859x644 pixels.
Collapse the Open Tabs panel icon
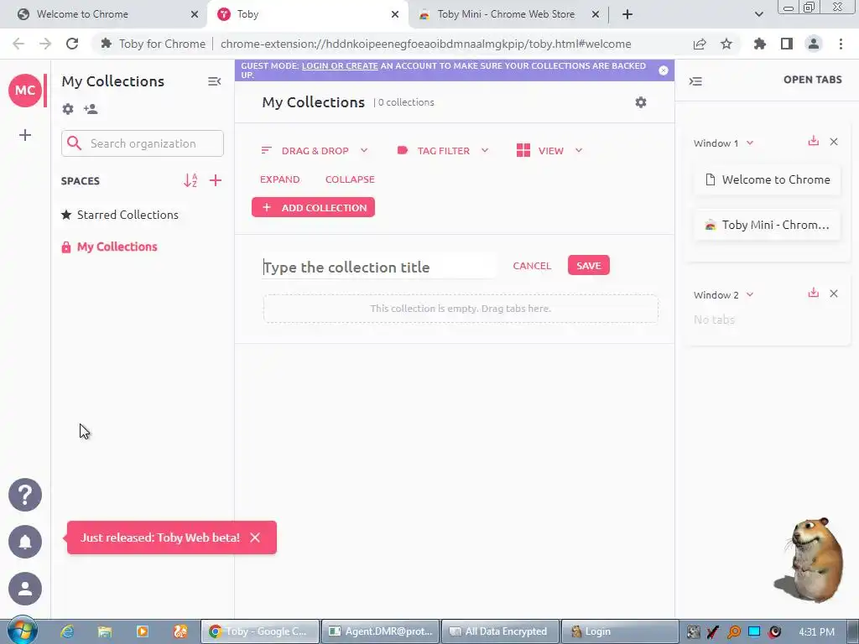(x=695, y=81)
